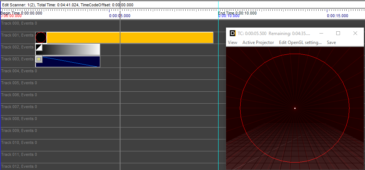Open the View menu in the preview window
Image resolution: width=365 pixels, height=170 pixels.
(232, 42)
